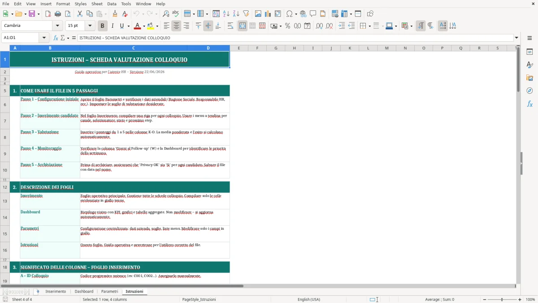Screen dimensions: 538x303
Task: Run the spelling check
Action: click(176, 13)
